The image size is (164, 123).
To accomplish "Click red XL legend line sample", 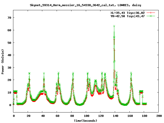I will [151, 13].
